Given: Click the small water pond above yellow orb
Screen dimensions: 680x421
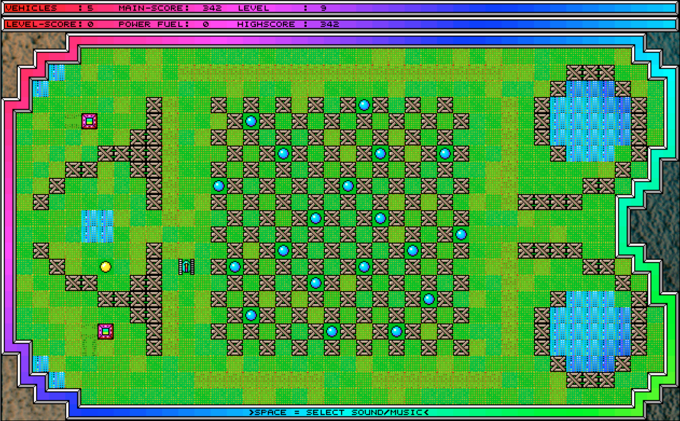Looking at the screenshot, I should click(x=98, y=226).
